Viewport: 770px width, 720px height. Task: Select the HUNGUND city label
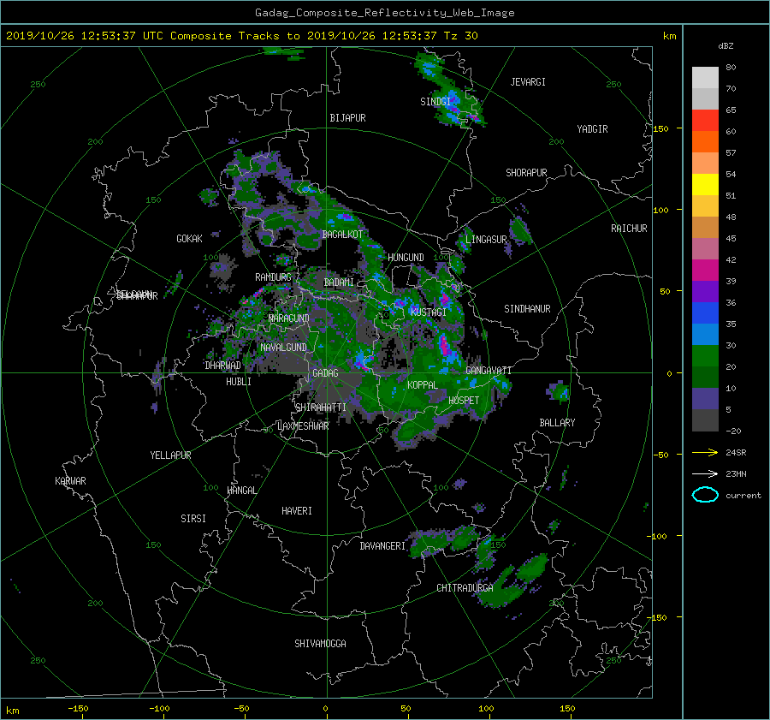406,258
